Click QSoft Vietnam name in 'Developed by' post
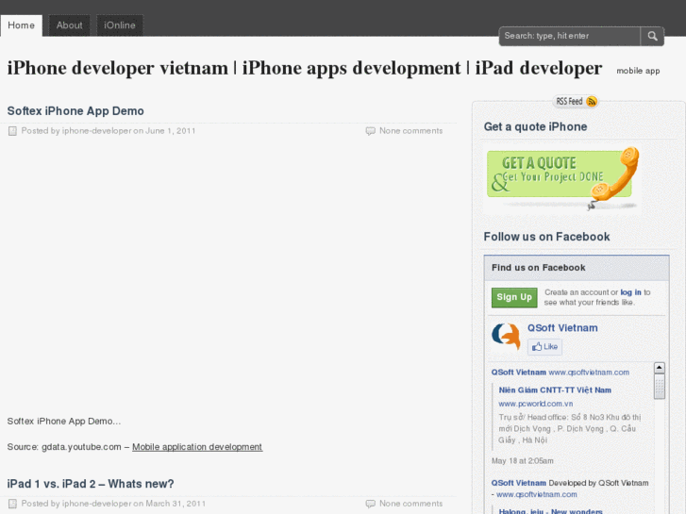The height and width of the screenshot is (514, 686). (x=518, y=483)
